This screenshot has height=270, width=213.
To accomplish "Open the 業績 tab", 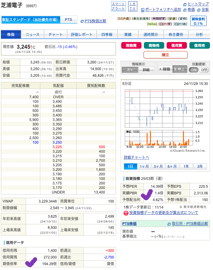I will (x=128, y=34).
